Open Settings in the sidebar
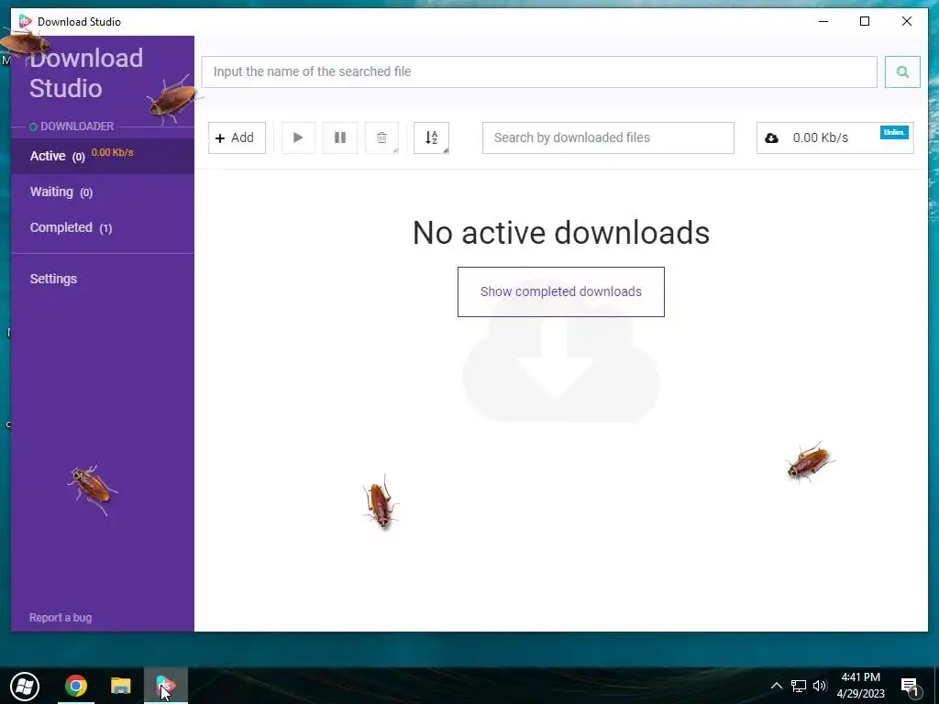This screenshot has width=939, height=704. pos(53,279)
